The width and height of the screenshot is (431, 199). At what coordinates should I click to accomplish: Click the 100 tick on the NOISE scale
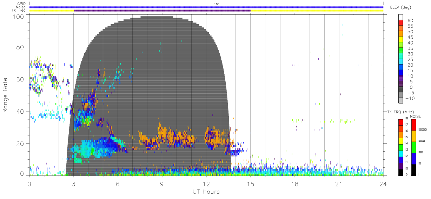pos(420,152)
